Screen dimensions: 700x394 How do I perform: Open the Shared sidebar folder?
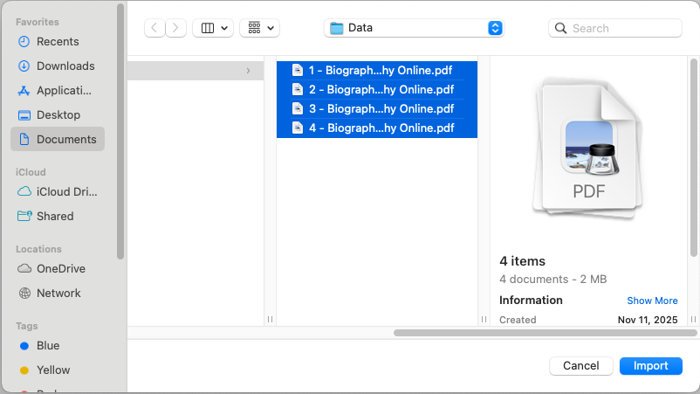[54, 216]
